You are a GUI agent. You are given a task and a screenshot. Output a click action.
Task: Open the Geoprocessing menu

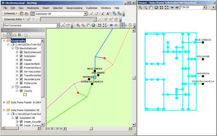(x=74, y=8)
